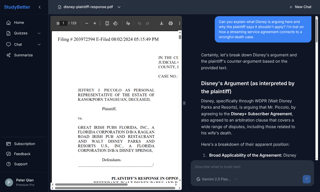Toggle the PDF viewer sidebar menu
This screenshot has width=320, height=192.
58,23
